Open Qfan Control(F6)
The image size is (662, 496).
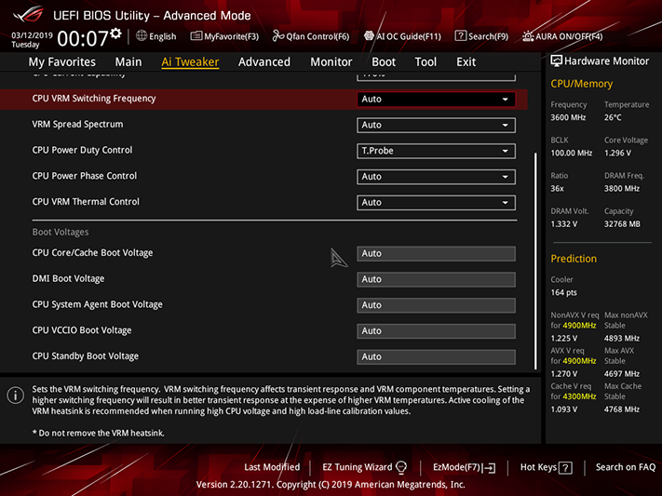coord(311,36)
